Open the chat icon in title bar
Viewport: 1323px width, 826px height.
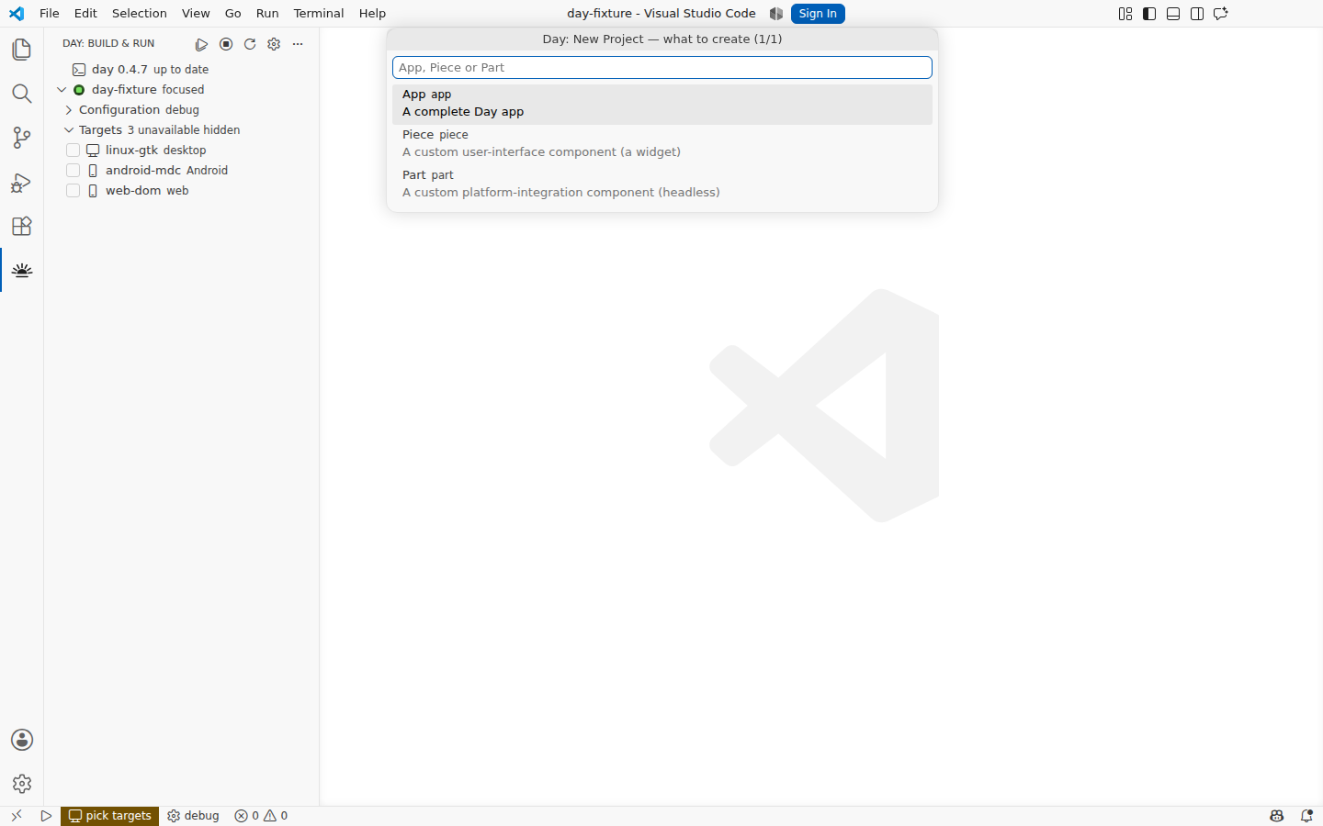click(x=1221, y=14)
